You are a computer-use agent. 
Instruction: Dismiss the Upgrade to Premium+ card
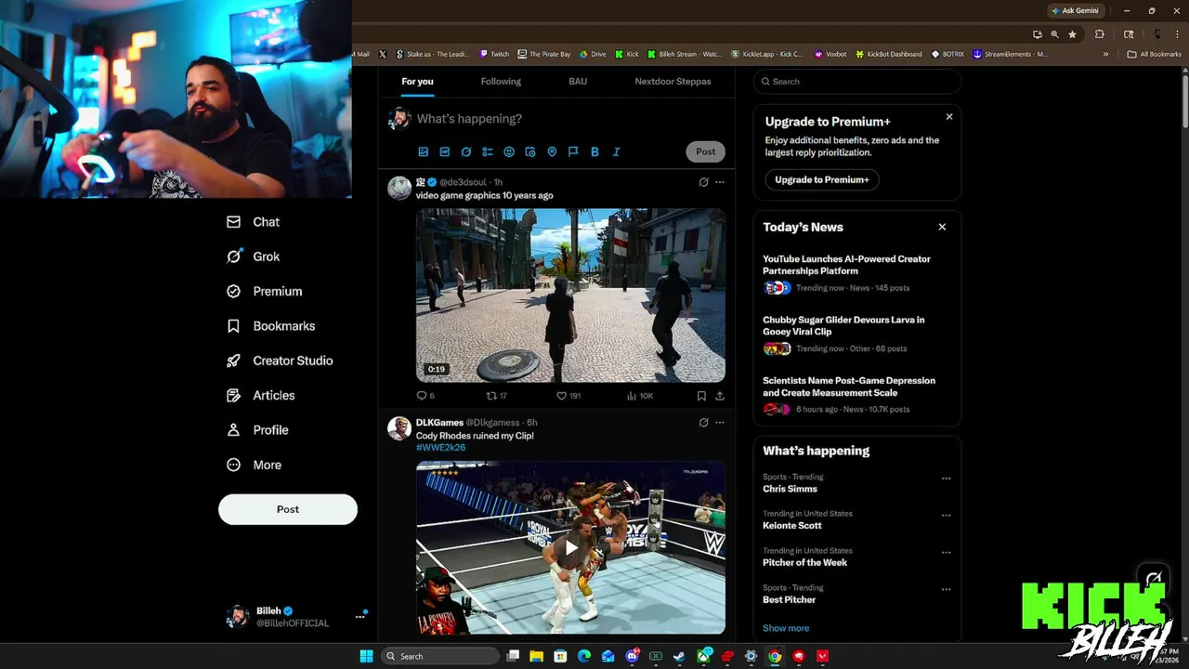point(949,117)
